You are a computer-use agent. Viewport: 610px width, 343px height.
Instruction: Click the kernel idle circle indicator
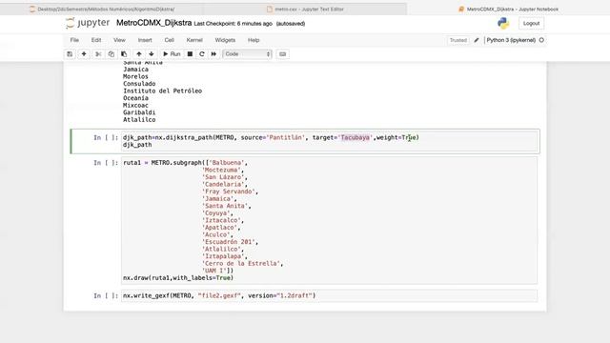click(541, 40)
